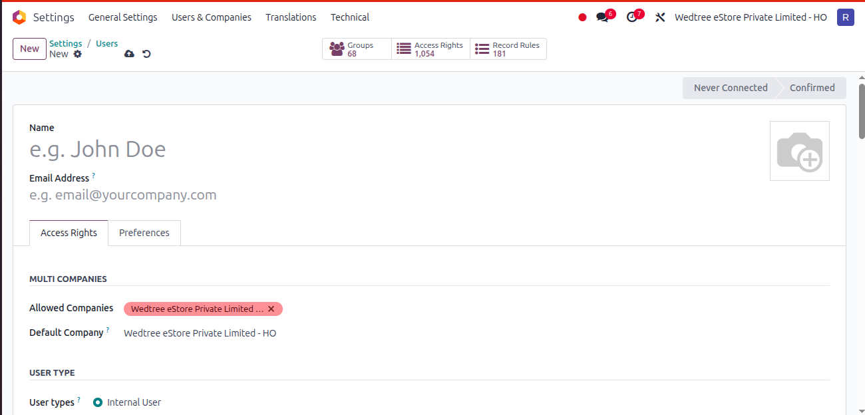This screenshot has width=865, height=415.
Task: Click the MULTI COMPANIES section heading
Action: (x=68, y=279)
